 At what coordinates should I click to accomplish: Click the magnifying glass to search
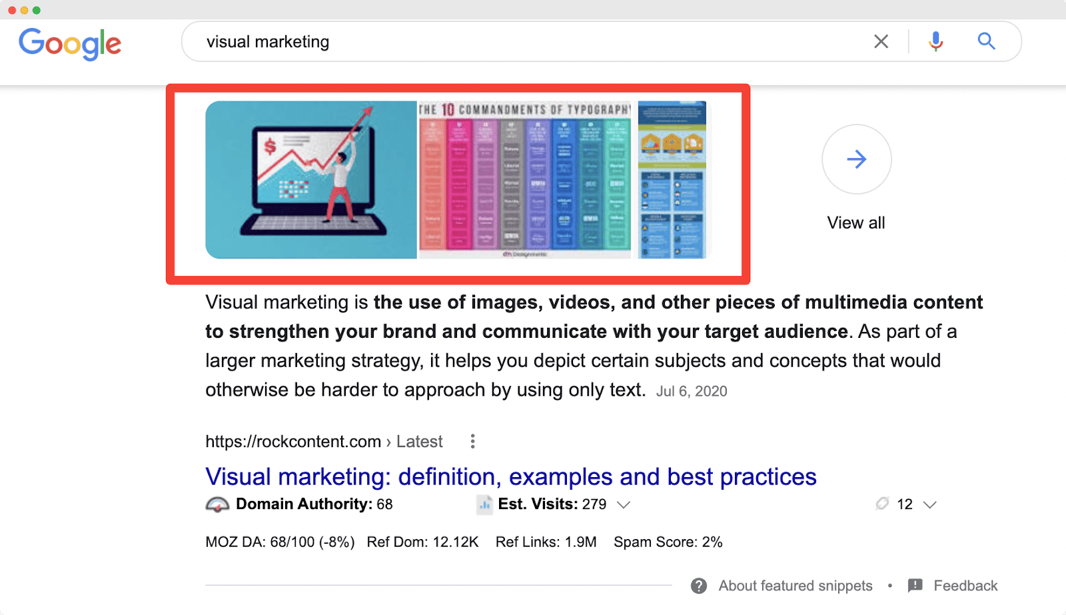pyautogui.click(x=987, y=41)
